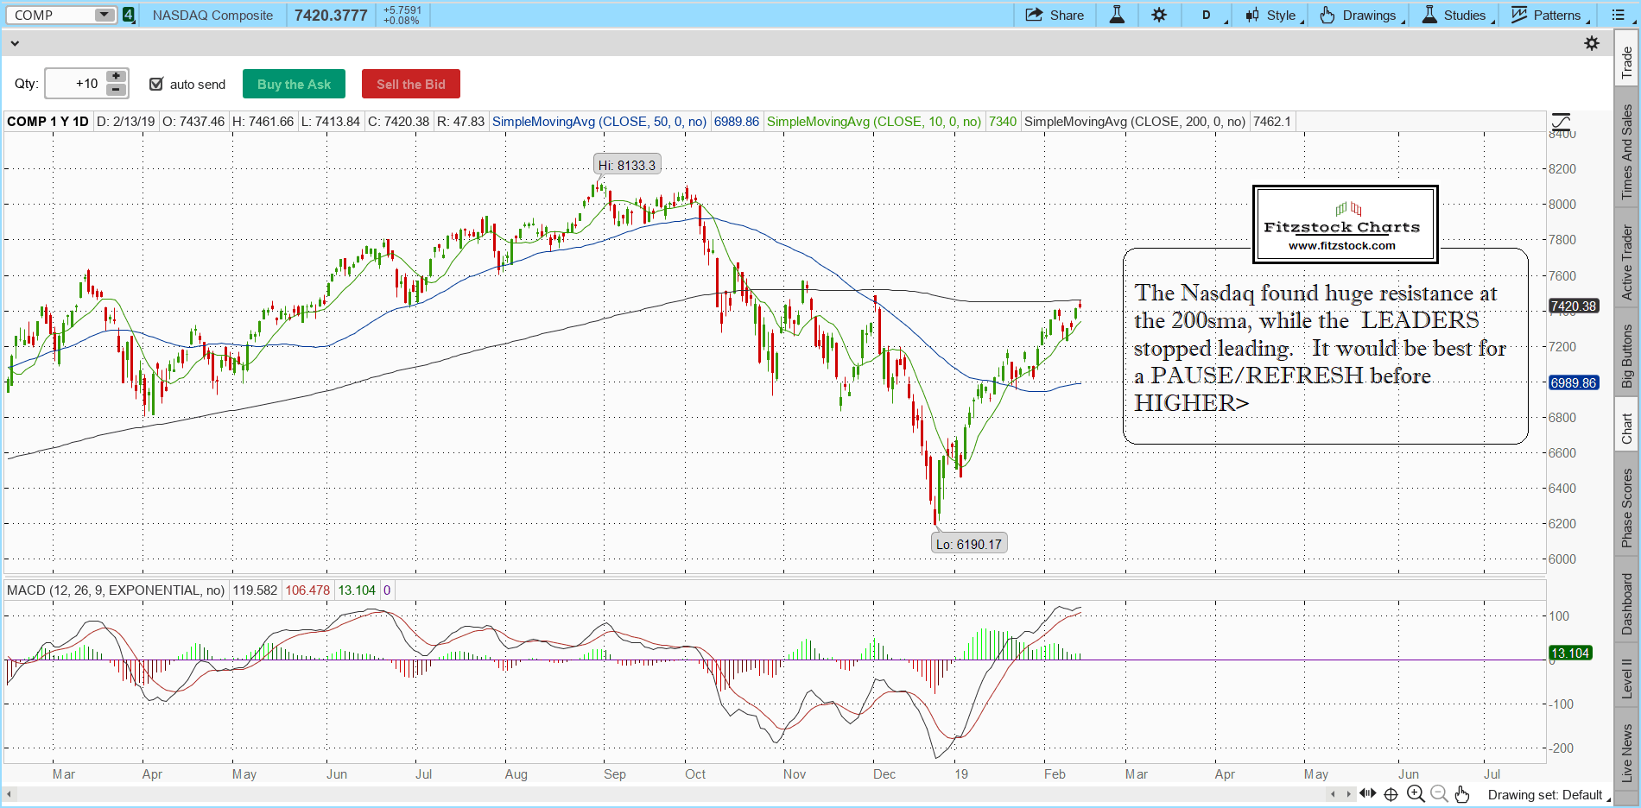The height and width of the screenshot is (808, 1641).
Task: Select the pan hand tool at bottom
Action: click(x=1461, y=794)
